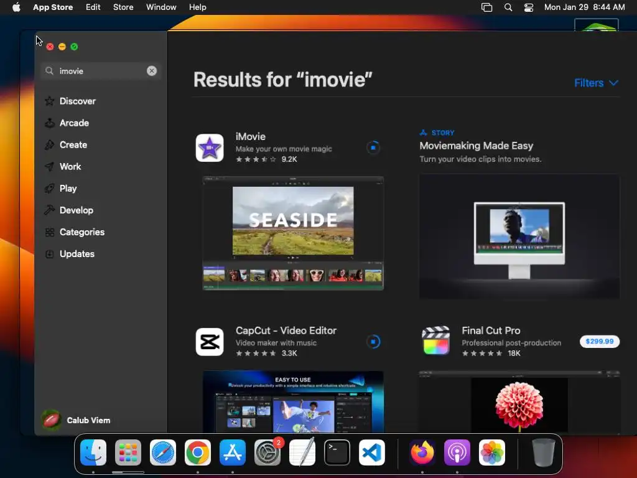
Task: Open the CapCut - Video Editor title
Action: (x=286, y=330)
